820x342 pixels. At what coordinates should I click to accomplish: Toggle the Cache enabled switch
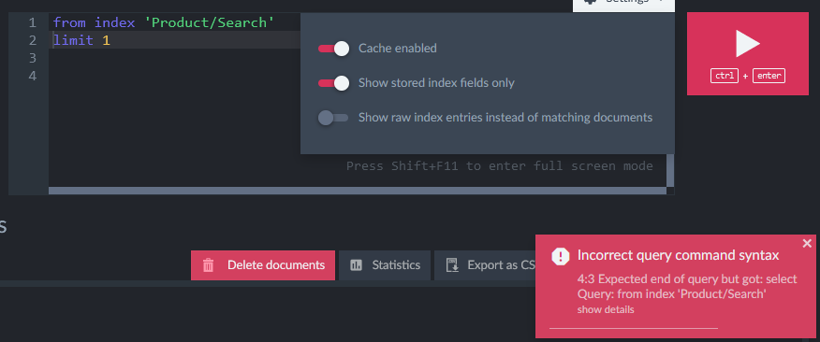pyautogui.click(x=333, y=49)
